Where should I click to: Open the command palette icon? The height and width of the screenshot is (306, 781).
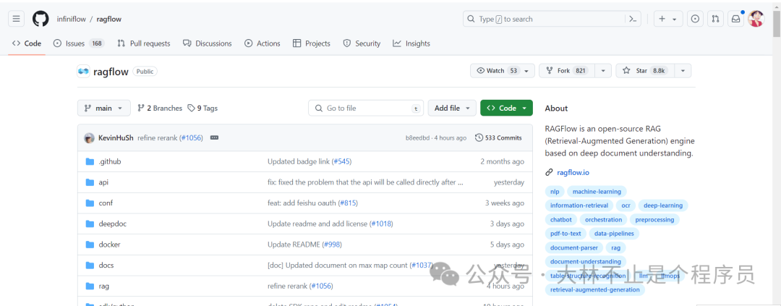click(x=633, y=19)
